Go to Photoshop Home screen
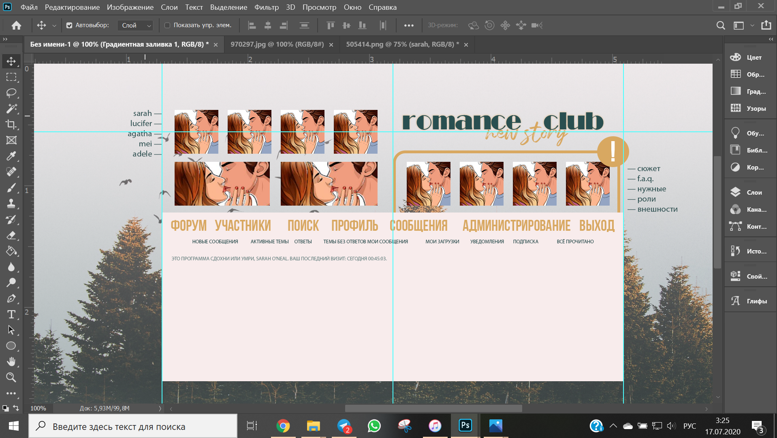This screenshot has width=777, height=438. (x=16, y=25)
